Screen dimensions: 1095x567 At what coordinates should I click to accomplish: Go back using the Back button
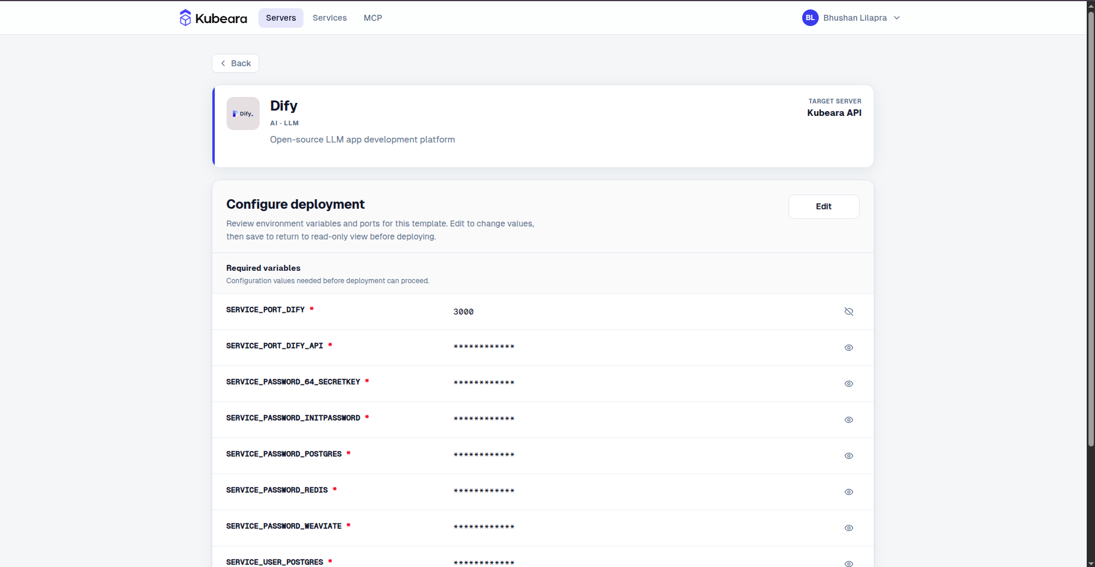coord(235,63)
